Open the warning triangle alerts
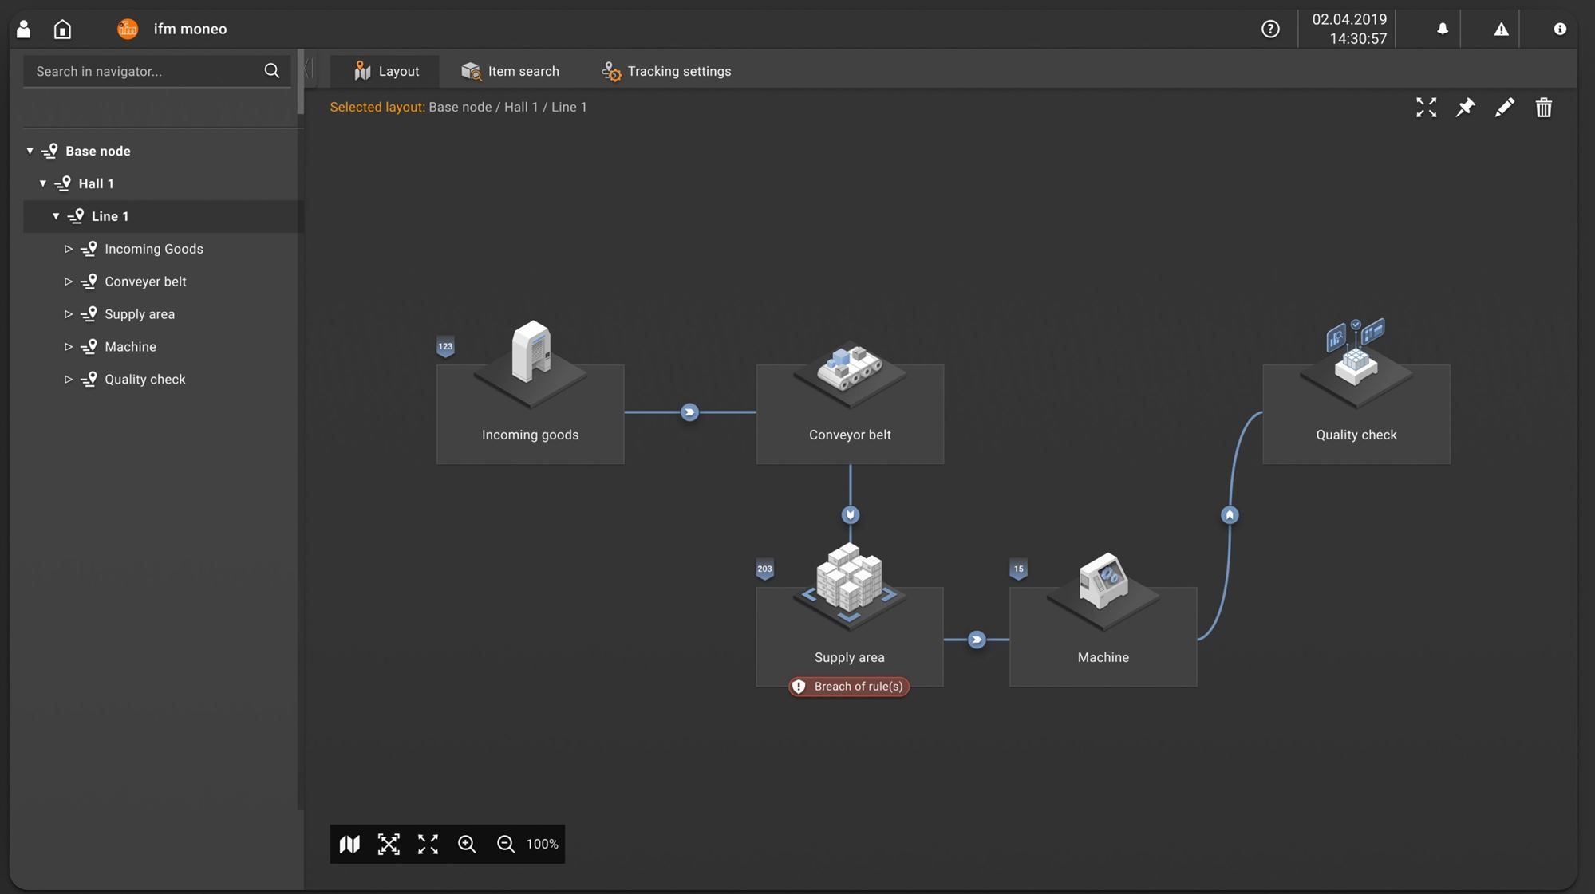The image size is (1595, 894). 1501,30
